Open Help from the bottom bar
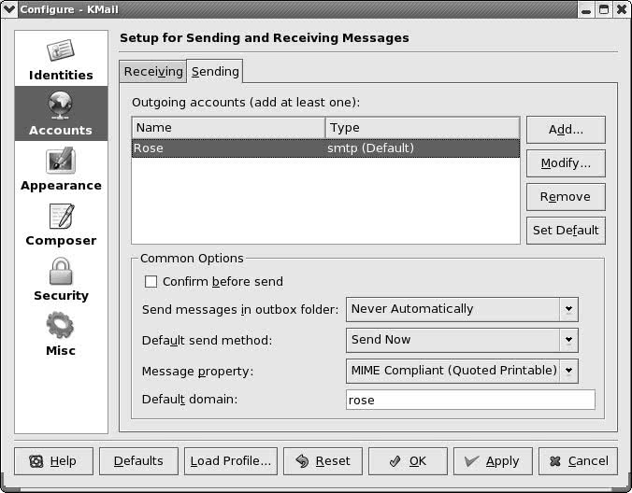The image size is (632, 493). pyautogui.click(x=53, y=461)
